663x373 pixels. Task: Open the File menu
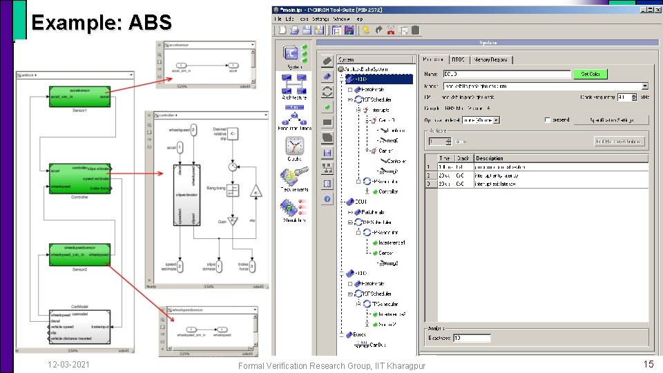click(x=278, y=19)
